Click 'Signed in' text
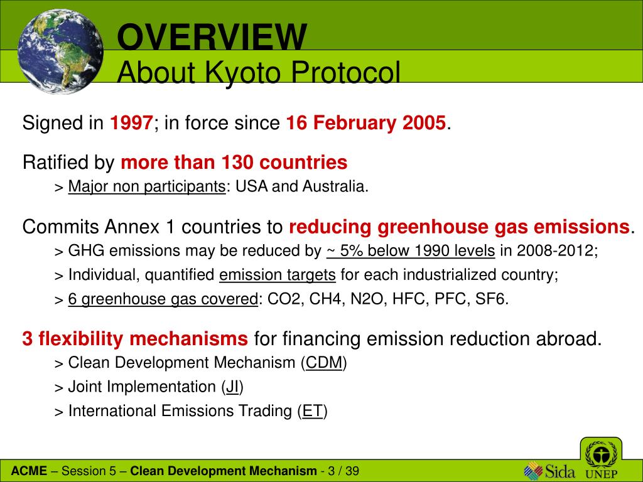Screen dimensions: 643x482 [63, 122]
